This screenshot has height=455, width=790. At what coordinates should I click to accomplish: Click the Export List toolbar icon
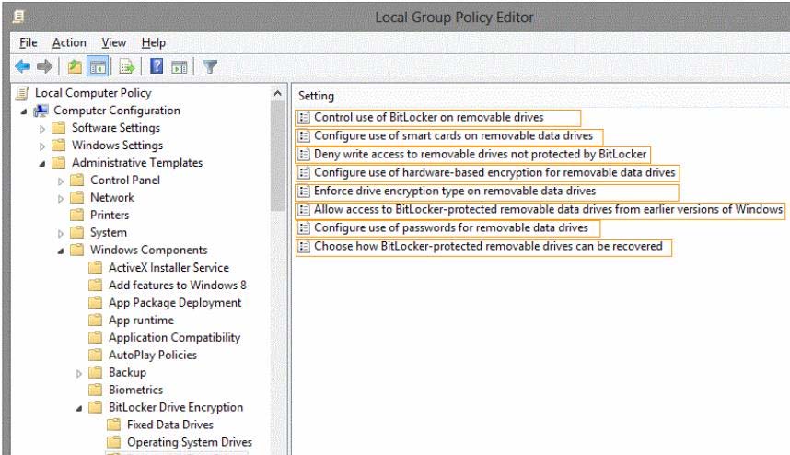[x=126, y=66]
